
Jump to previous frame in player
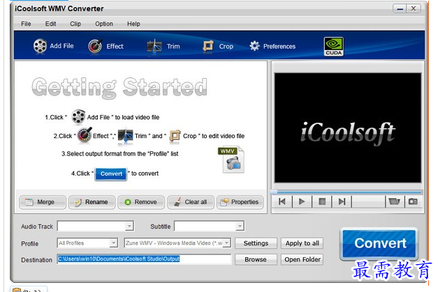(x=282, y=201)
